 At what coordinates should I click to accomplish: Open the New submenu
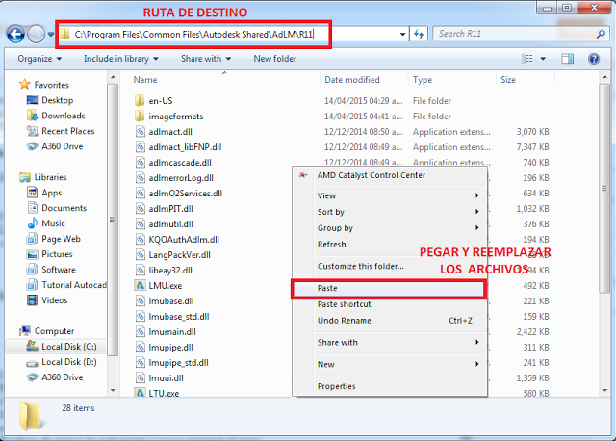[390, 364]
